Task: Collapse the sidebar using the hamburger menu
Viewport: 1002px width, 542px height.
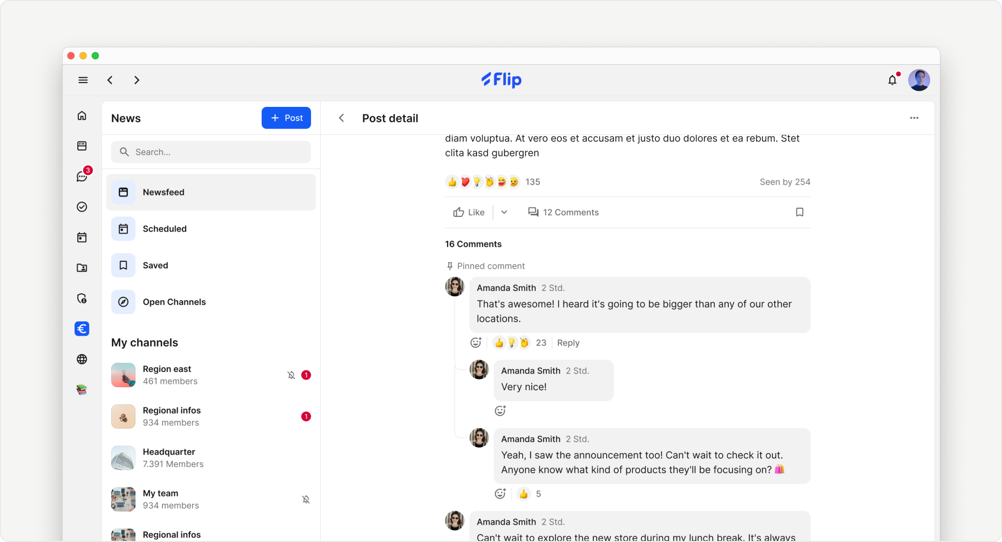Action: [x=83, y=80]
